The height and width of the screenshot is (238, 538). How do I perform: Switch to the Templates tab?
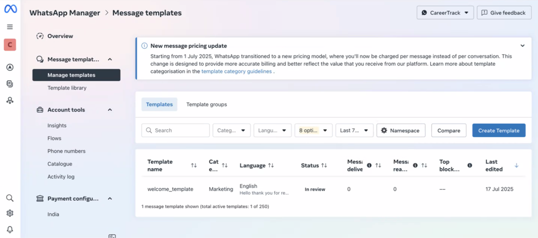click(159, 104)
